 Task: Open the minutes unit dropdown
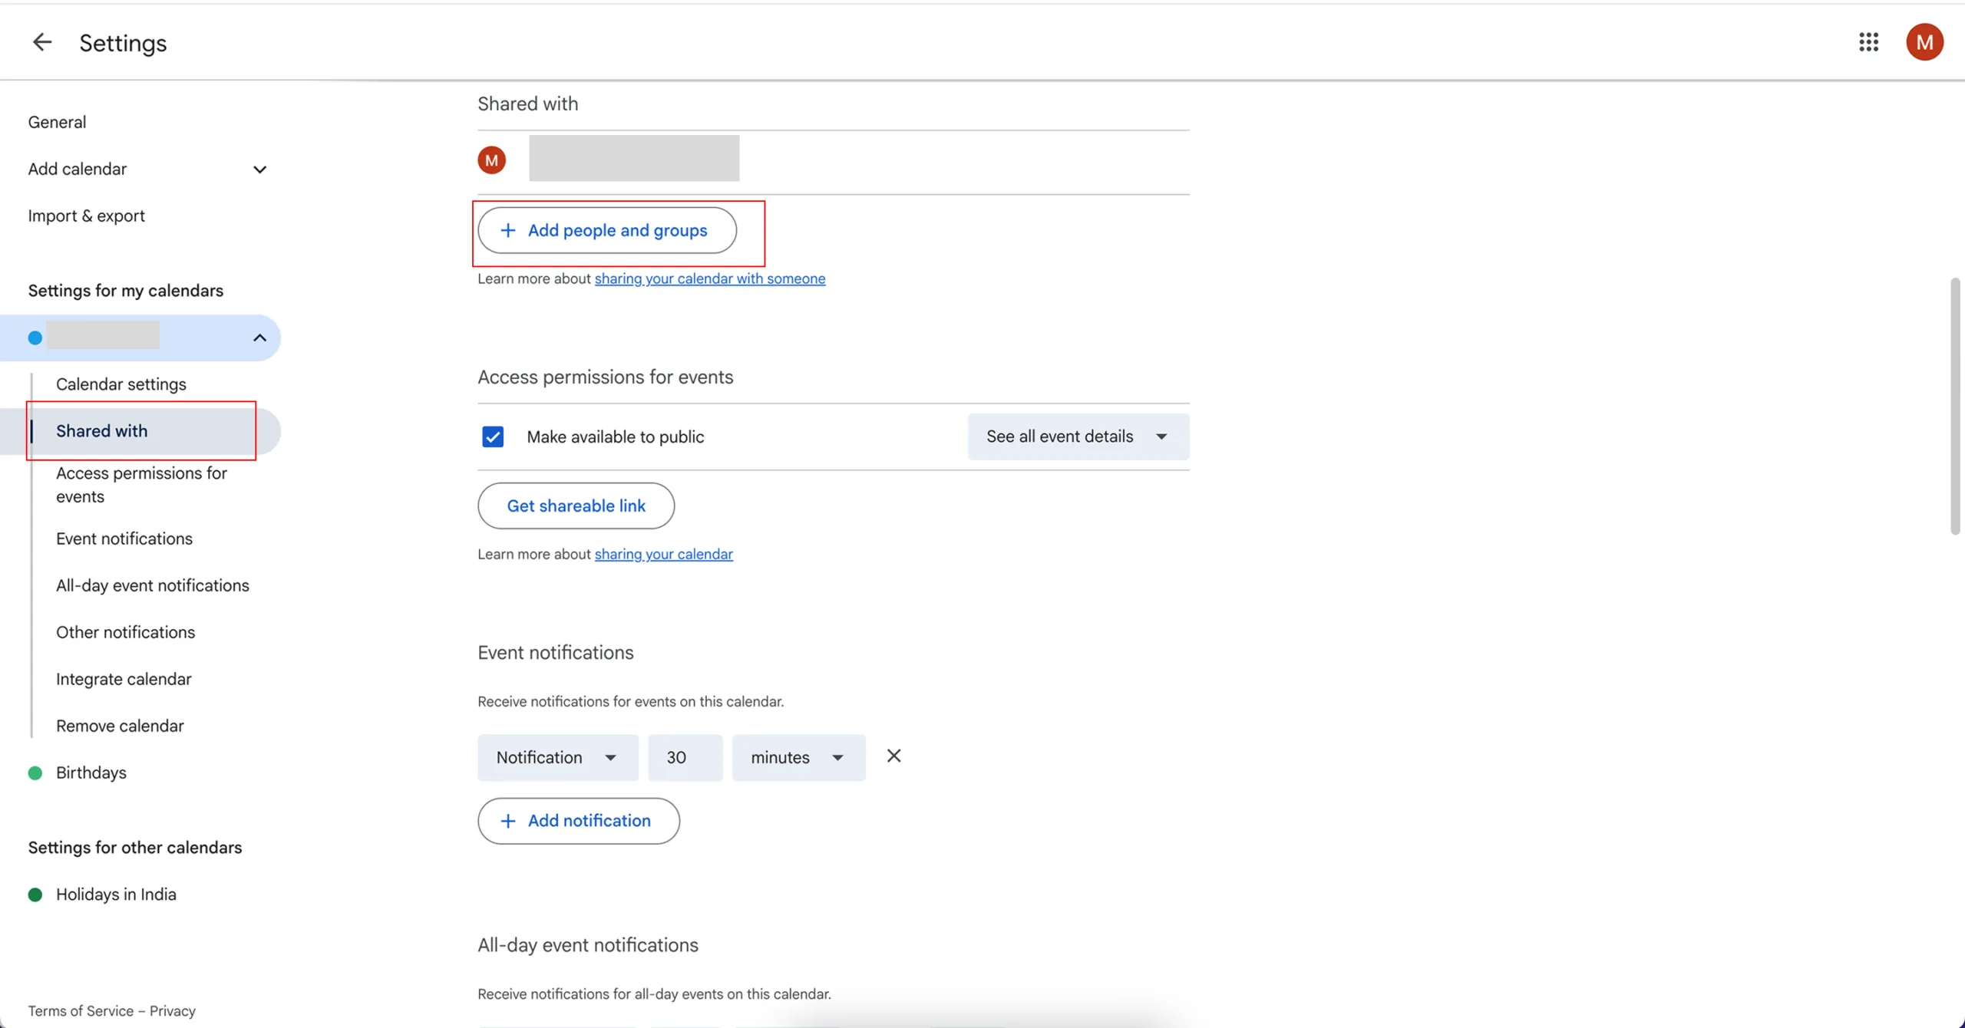[798, 758]
